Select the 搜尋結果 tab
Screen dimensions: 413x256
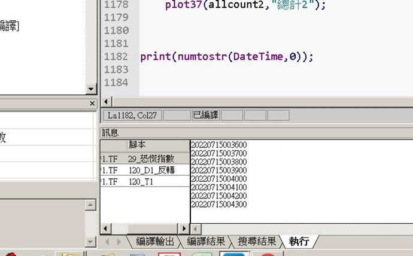[257, 242]
